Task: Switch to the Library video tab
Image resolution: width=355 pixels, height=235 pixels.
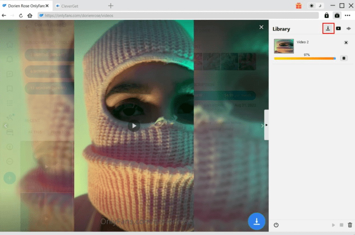Action: point(338,29)
